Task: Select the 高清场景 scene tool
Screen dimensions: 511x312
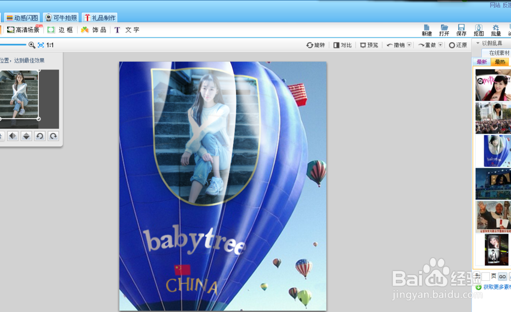Action: 24,30
